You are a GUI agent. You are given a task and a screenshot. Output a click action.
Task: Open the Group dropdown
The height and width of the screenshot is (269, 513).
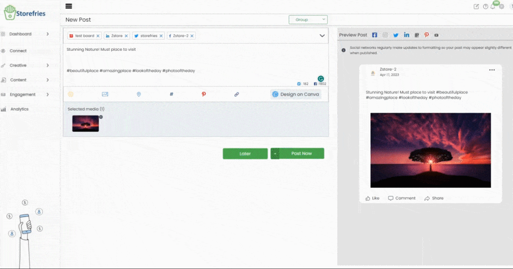(x=308, y=20)
